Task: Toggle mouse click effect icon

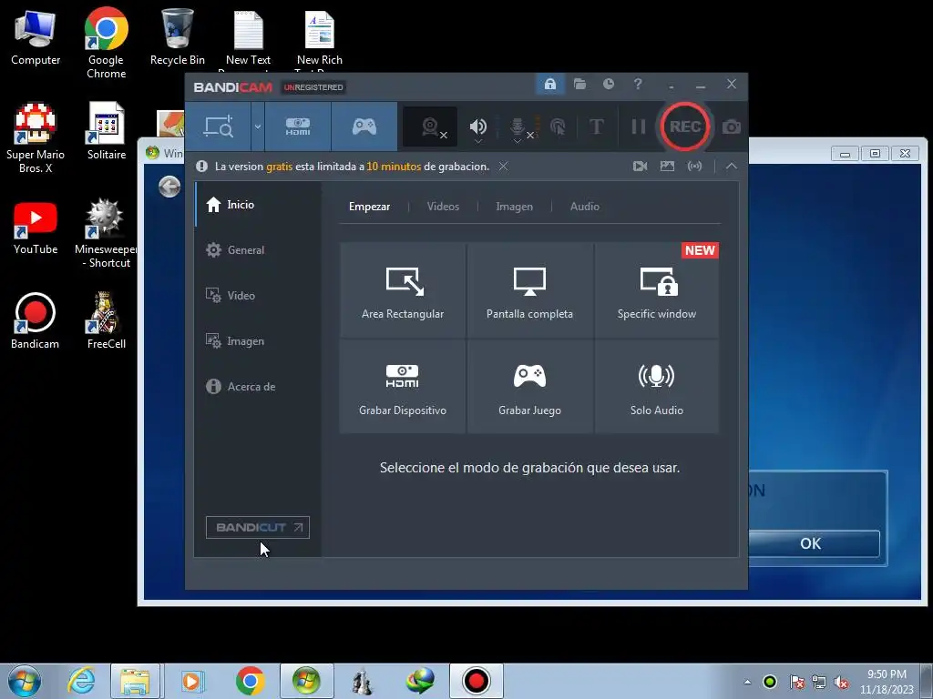Action: click(559, 127)
